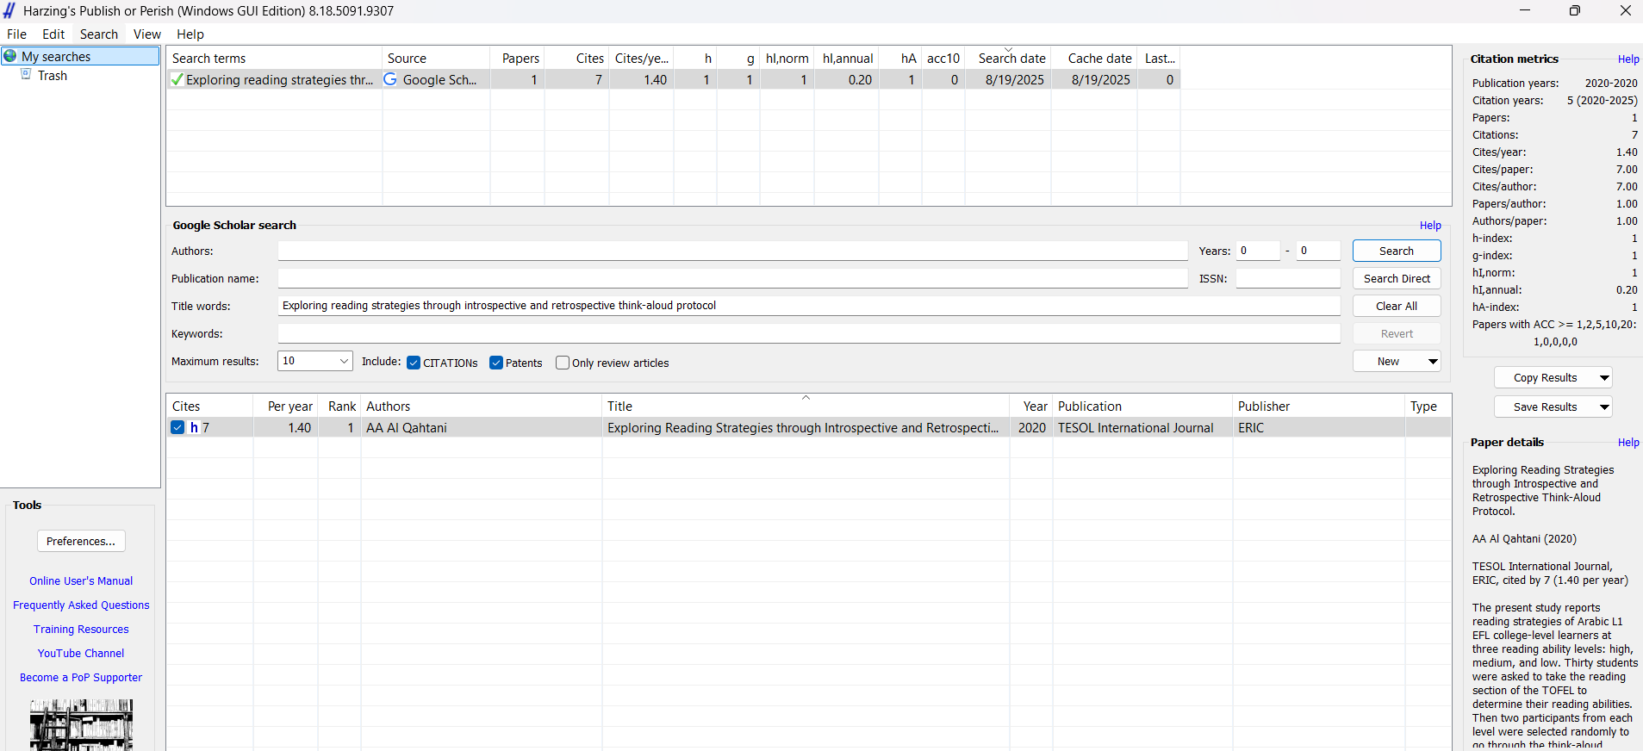Sort results by Per year column
This screenshot has height=751, width=1643.
286,406
